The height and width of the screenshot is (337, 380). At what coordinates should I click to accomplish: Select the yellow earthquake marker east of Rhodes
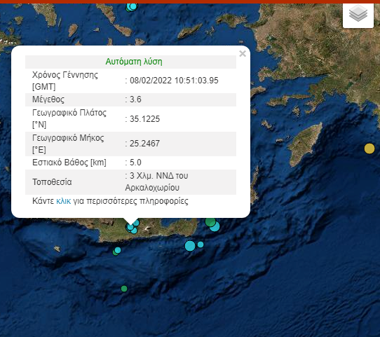click(369, 149)
